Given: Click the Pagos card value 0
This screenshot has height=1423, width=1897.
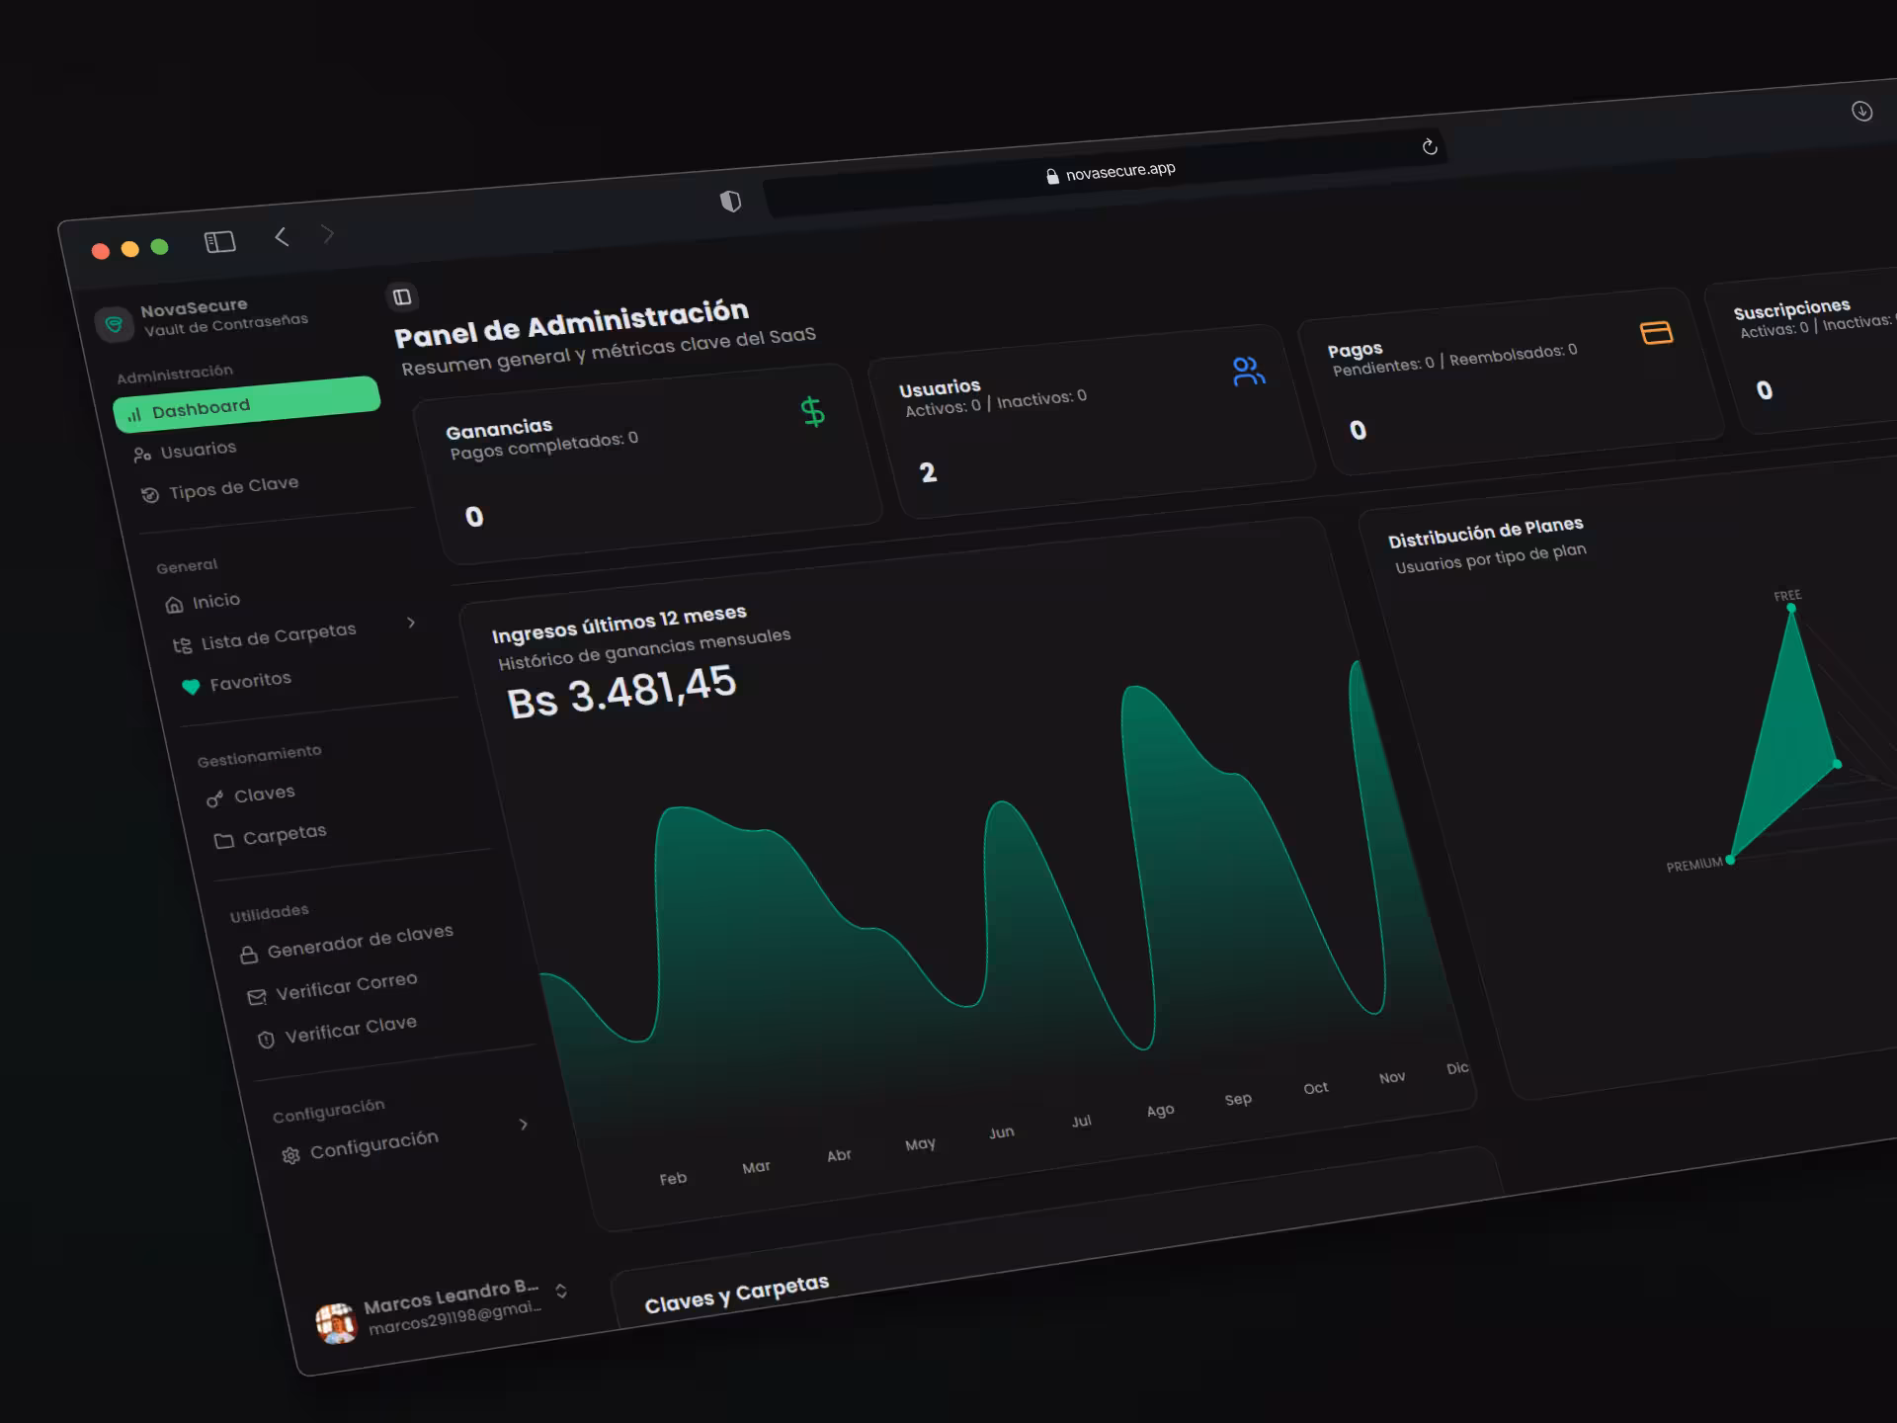Looking at the screenshot, I should [1358, 430].
